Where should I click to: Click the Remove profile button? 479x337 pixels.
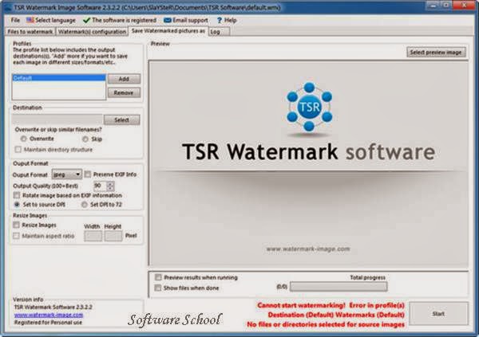124,92
